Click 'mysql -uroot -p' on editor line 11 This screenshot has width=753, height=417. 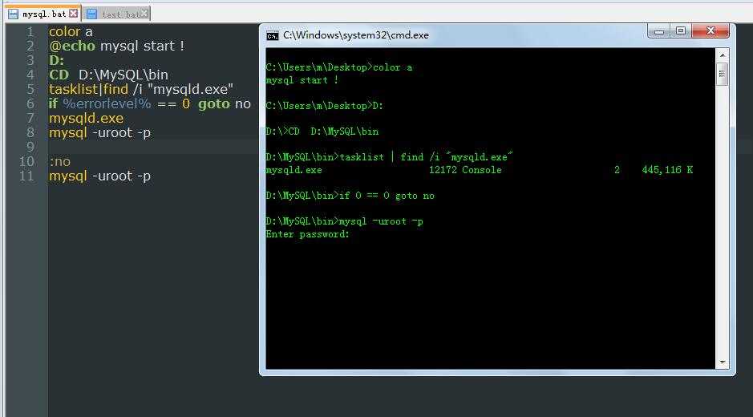pos(100,176)
